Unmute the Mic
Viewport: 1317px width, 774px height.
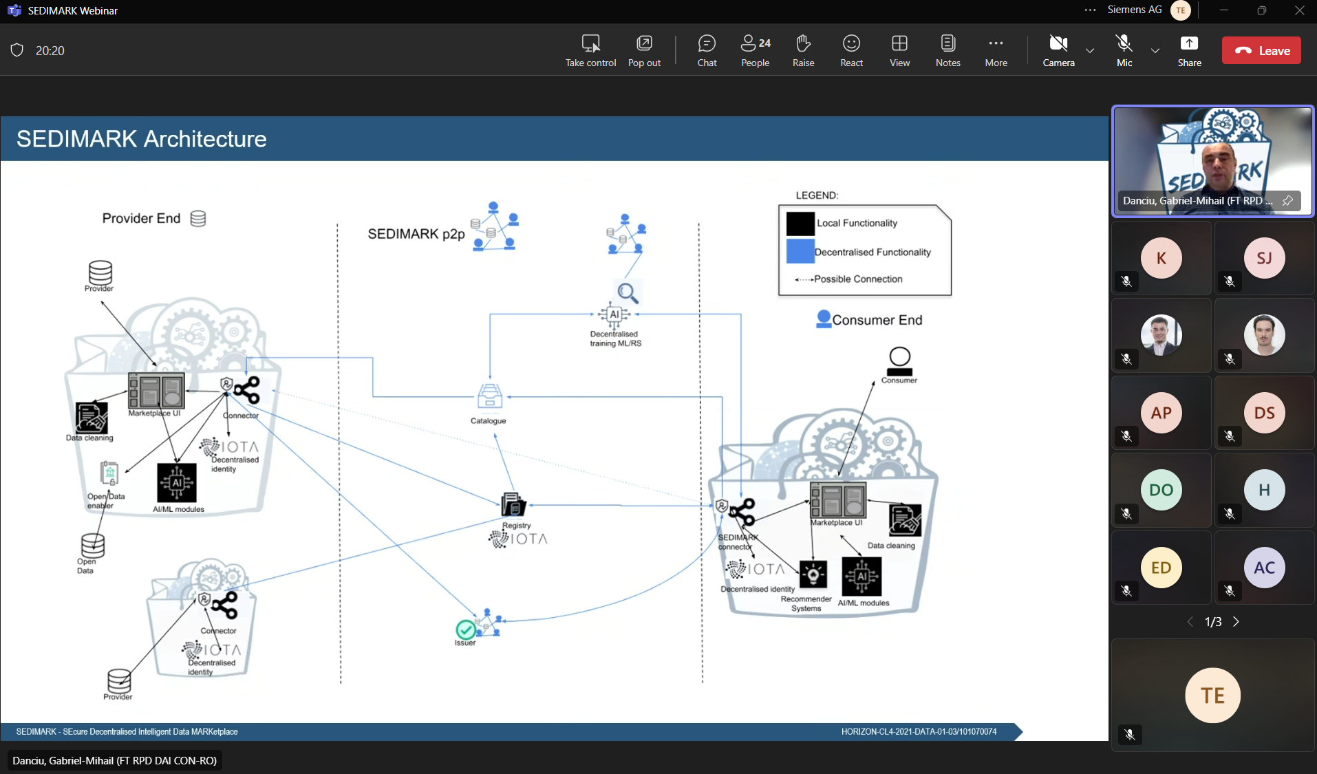click(1124, 51)
